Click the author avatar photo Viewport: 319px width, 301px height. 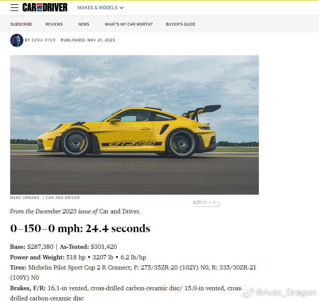(x=17, y=40)
